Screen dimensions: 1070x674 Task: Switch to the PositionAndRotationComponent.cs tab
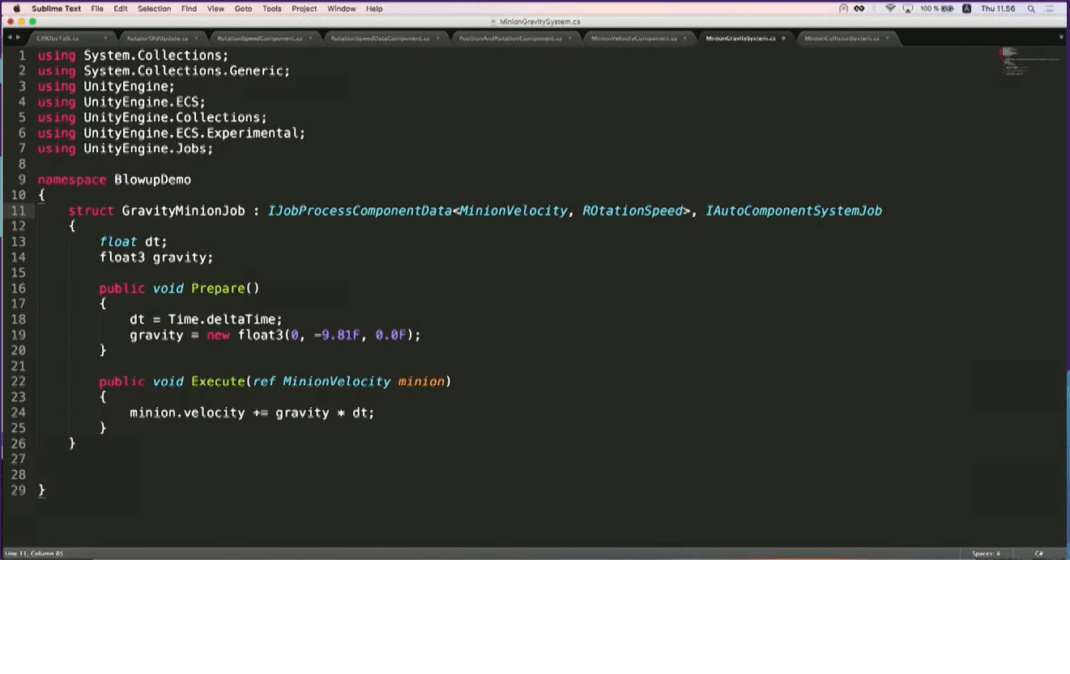(x=515, y=38)
